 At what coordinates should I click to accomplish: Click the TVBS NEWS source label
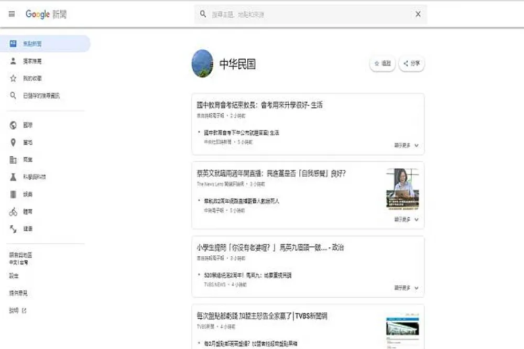tap(215, 285)
